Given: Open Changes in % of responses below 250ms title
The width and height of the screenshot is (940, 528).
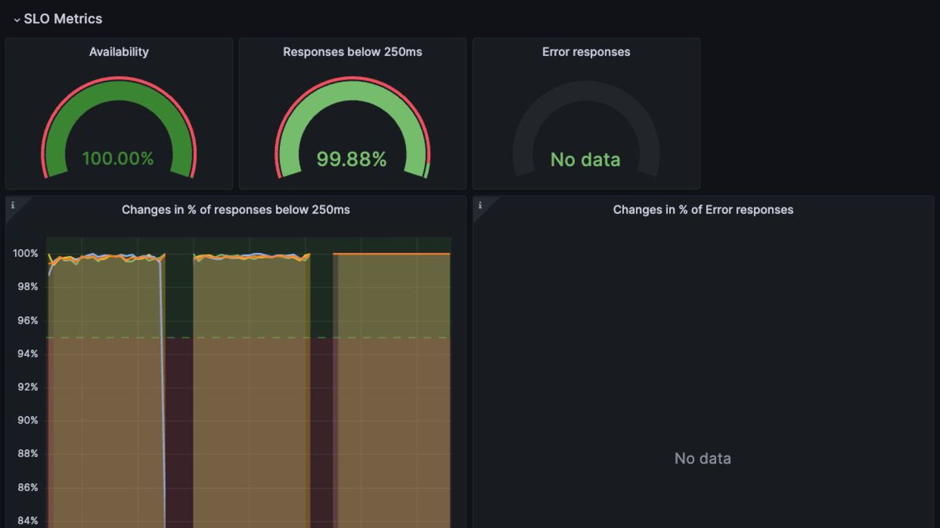Looking at the screenshot, I should point(236,210).
